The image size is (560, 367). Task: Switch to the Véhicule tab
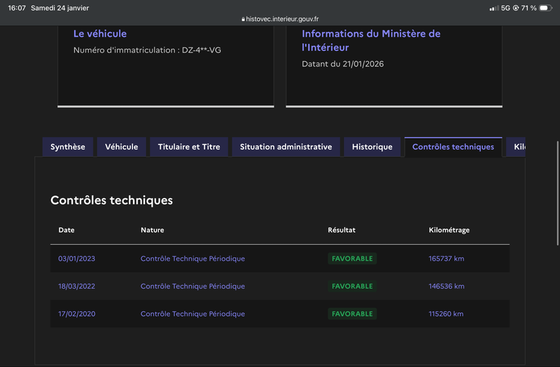(x=122, y=147)
